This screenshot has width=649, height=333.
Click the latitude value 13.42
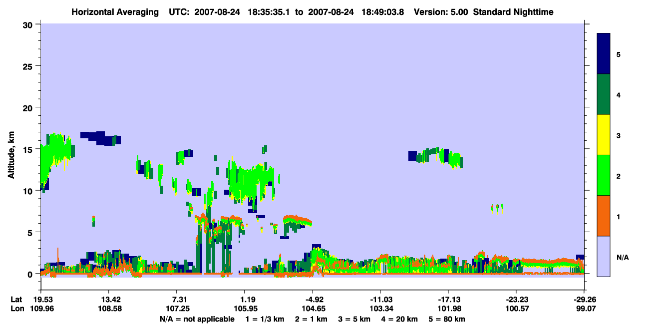click(109, 300)
